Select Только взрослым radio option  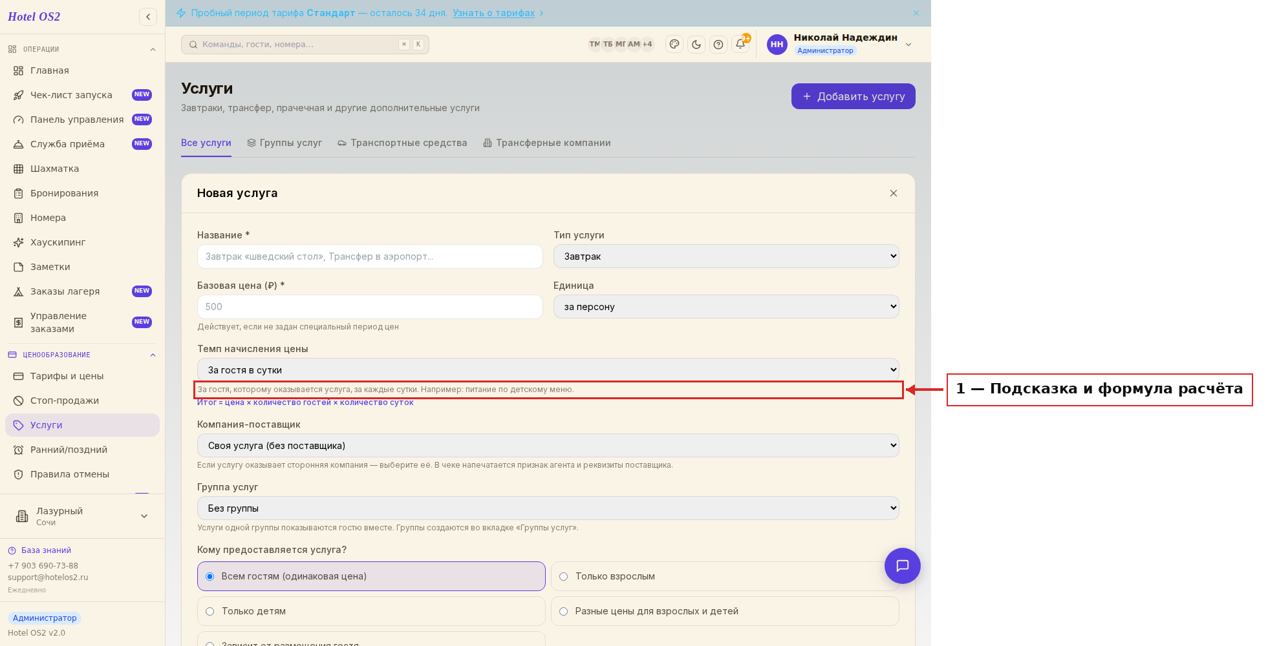pyautogui.click(x=725, y=576)
